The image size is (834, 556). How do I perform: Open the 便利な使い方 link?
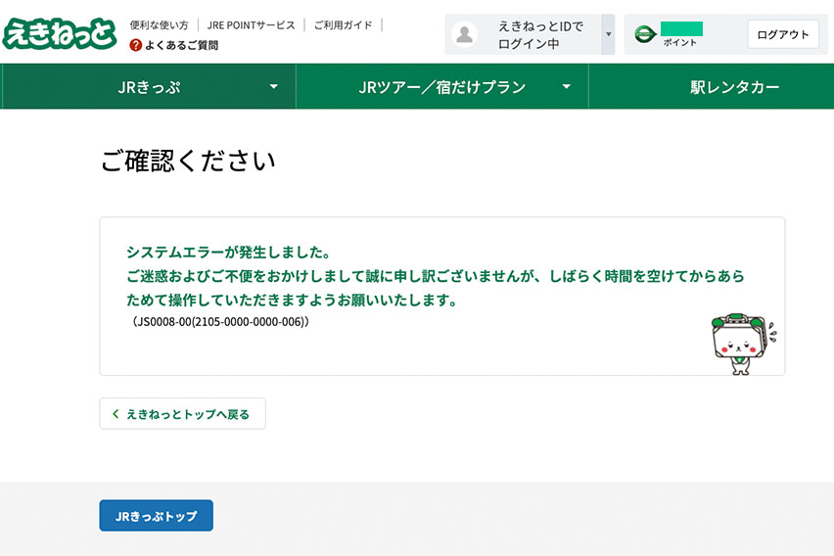159,24
